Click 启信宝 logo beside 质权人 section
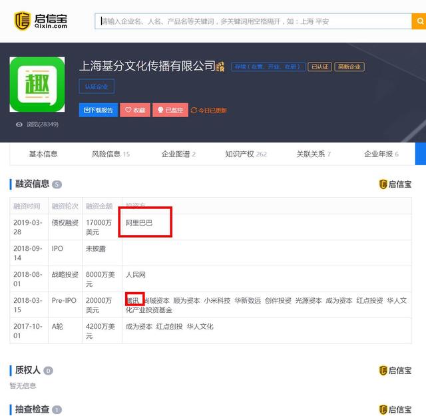426x416 pixels. (395, 370)
